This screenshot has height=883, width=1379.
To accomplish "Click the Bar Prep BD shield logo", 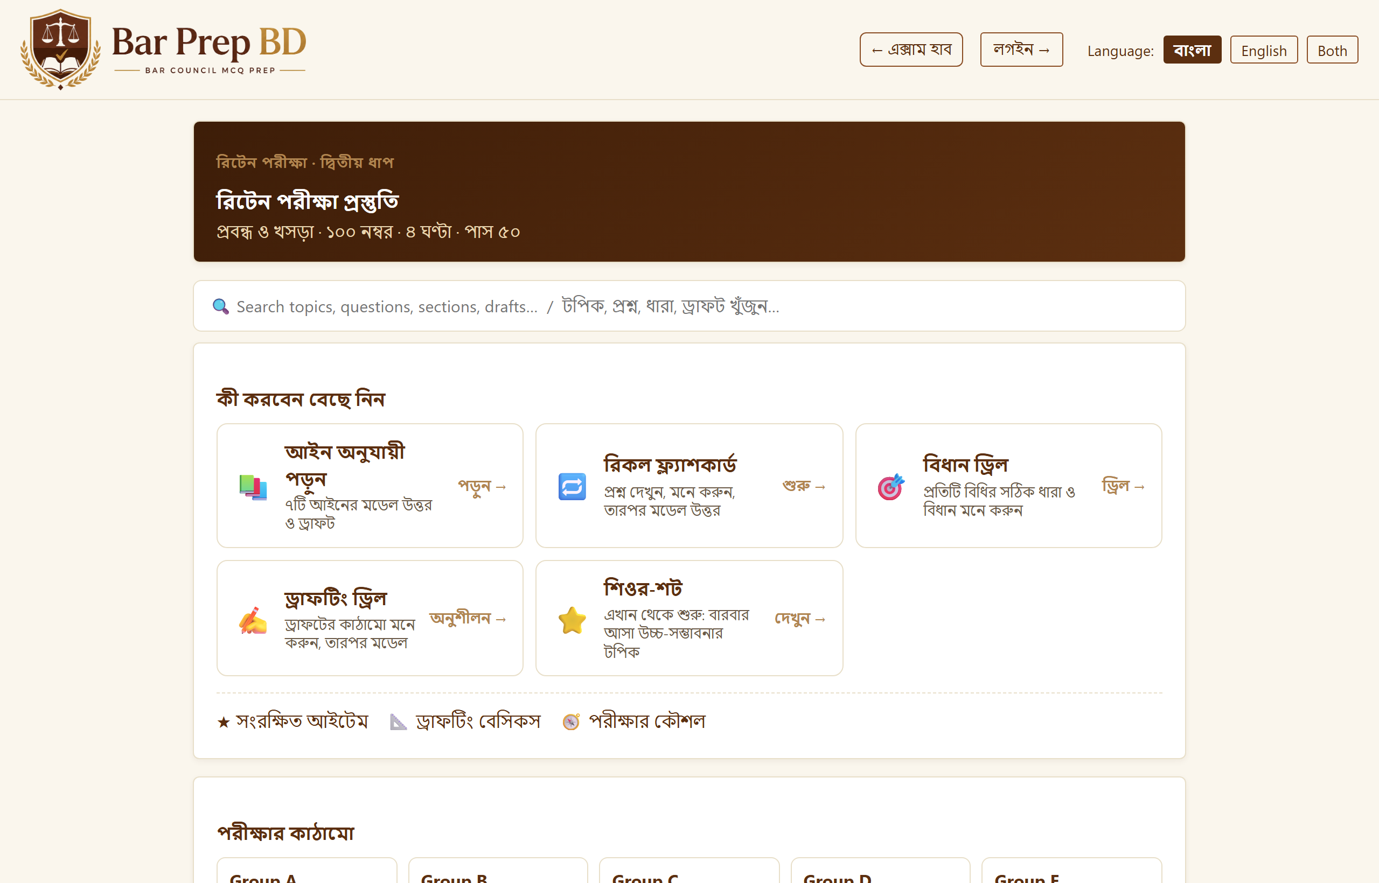I will coord(61,50).
